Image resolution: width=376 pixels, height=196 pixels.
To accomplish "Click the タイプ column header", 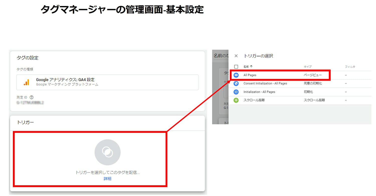I will click(x=307, y=67).
